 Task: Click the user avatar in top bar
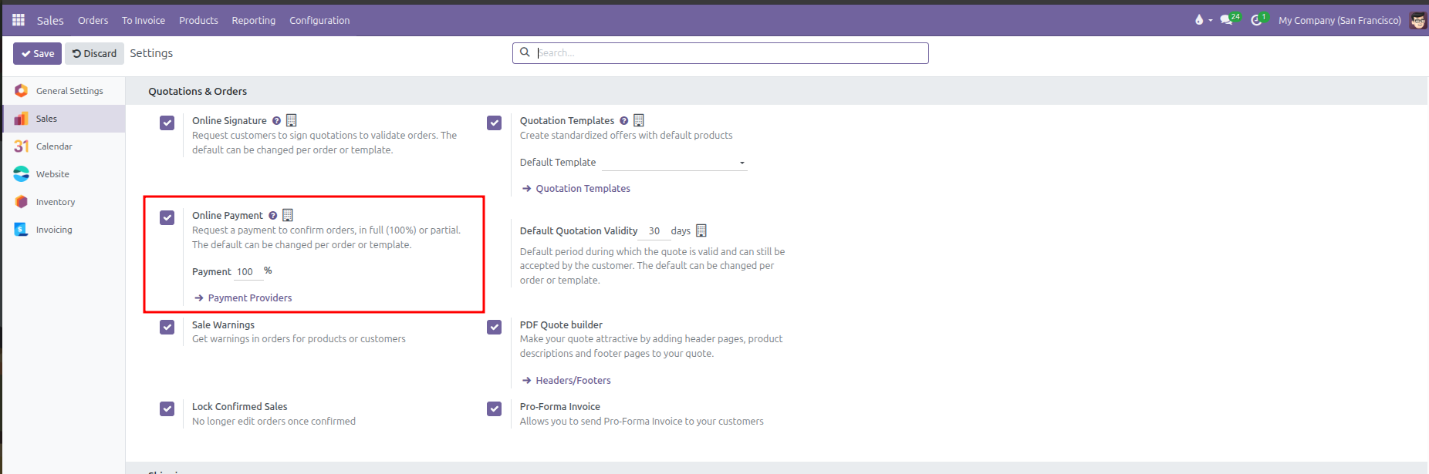1418,21
